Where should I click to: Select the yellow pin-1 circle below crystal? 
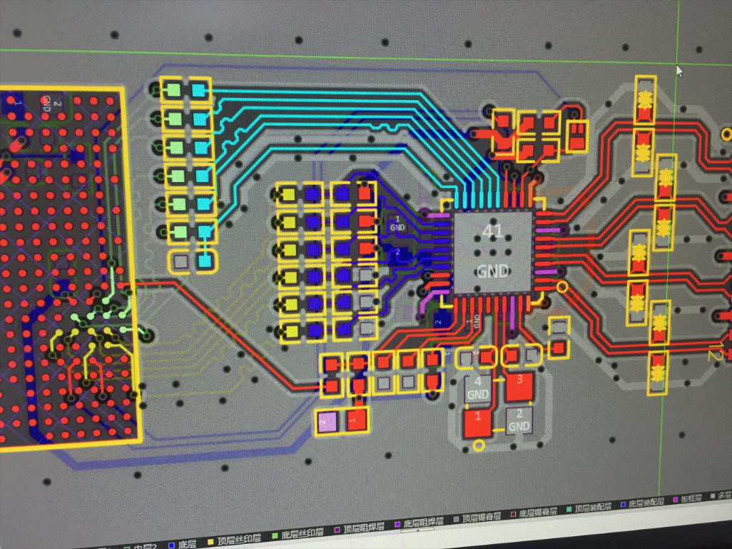pyautogui.click(x=479, y=445)
